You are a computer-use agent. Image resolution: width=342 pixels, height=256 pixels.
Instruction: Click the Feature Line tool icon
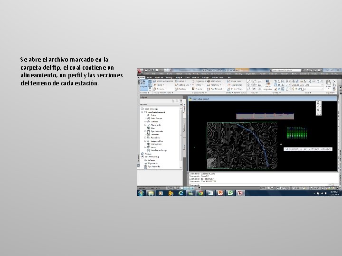tap(181, 85)
